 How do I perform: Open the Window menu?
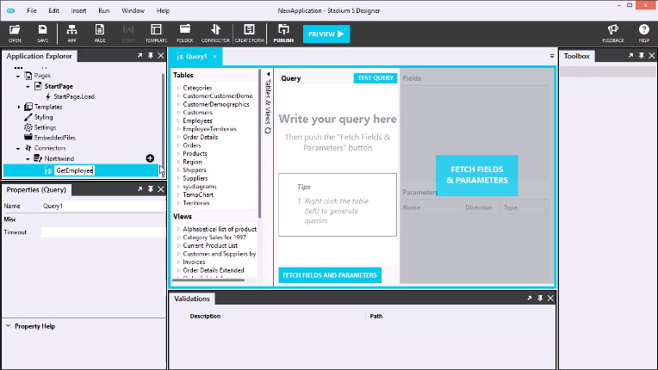(x=133, y=10)
